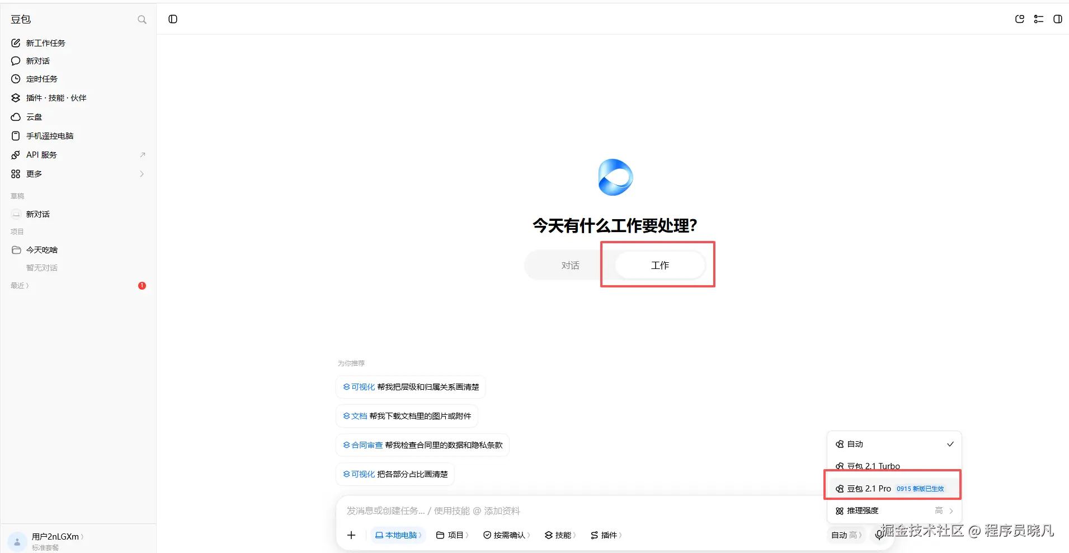This screenshot has height=553, width=1069.
Task: Switch to the 工作 mode tab
Action: click(x=660, y=266)
